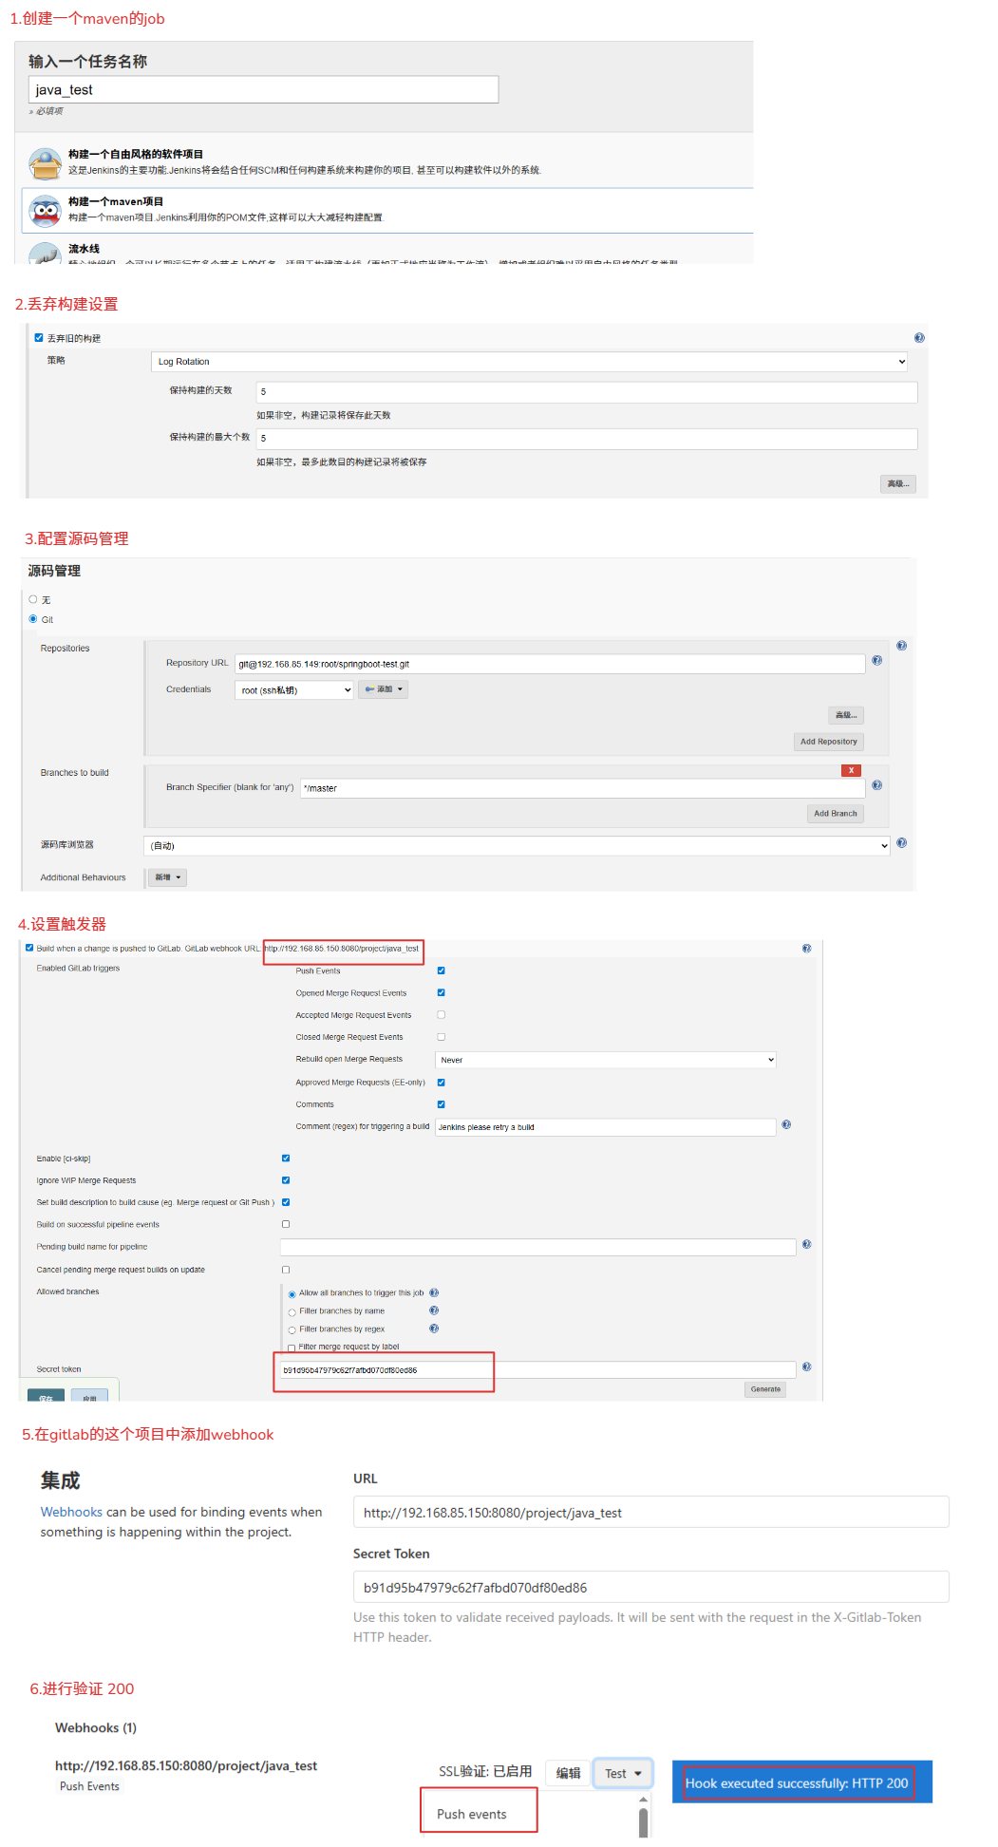Screen dimensions: 998x1847
Task: Open 源码库浏览器 (自动) dropdown
Action: tap(517, 845)
